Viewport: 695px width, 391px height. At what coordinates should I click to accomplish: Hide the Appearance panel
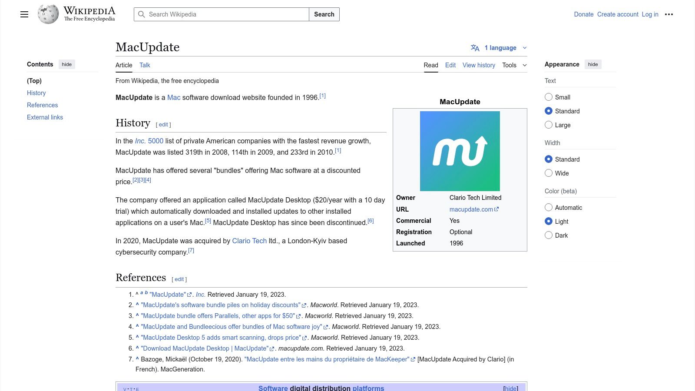[593, 64]
